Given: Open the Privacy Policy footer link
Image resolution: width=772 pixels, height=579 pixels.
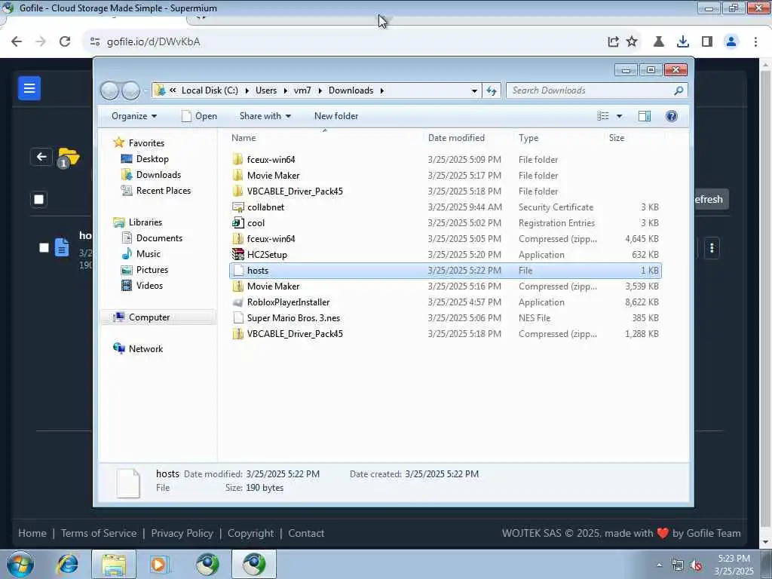Looking at the screenshot, I should point(182,533).
